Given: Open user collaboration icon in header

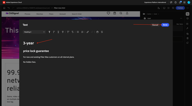Looking at the screenshot, I should (x=158, y=8).
